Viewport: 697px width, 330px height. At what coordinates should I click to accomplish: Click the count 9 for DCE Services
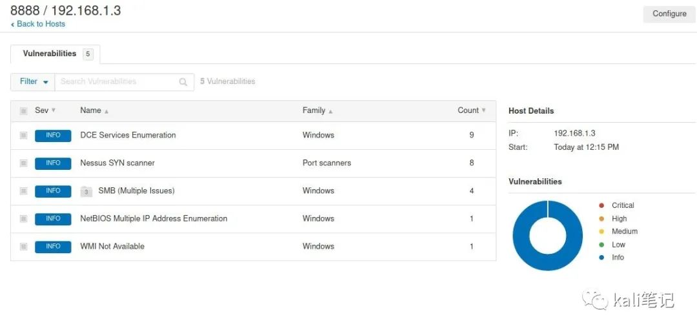click(472, 135)
